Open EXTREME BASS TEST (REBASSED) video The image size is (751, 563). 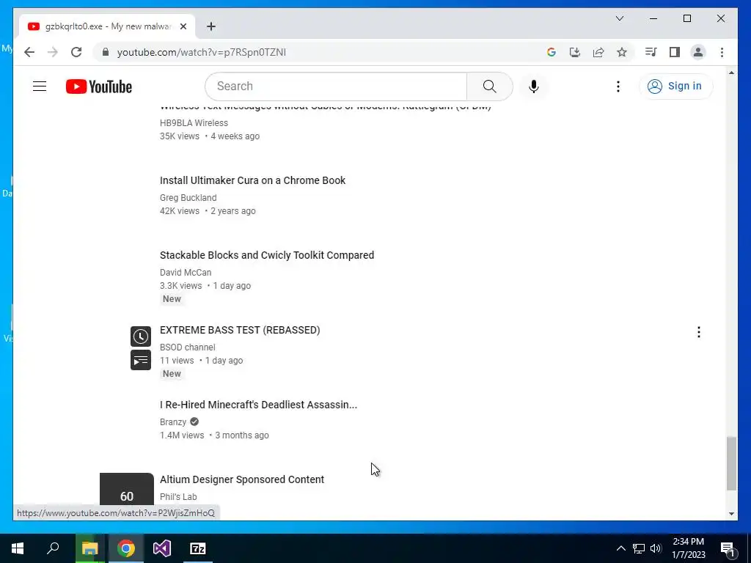pyautogui.click(x=240, y=330)
